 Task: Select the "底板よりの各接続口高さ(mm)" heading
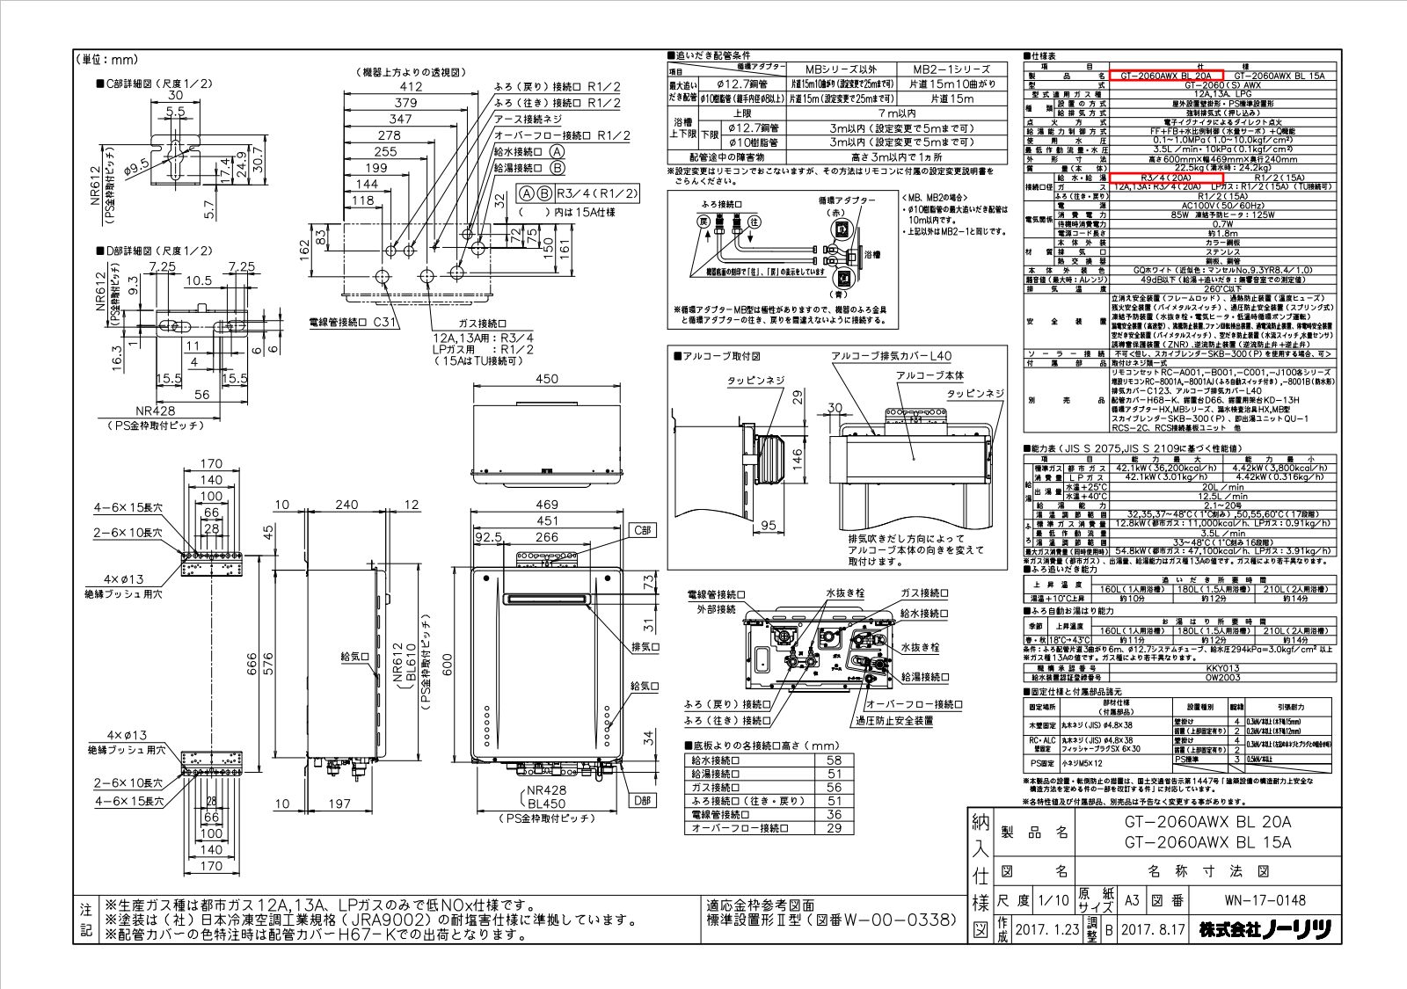[762, 745]
